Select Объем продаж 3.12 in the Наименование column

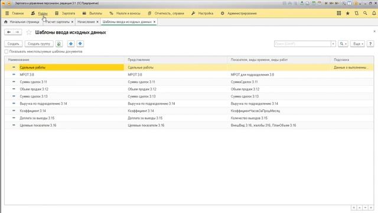click(x=34, y=89)
